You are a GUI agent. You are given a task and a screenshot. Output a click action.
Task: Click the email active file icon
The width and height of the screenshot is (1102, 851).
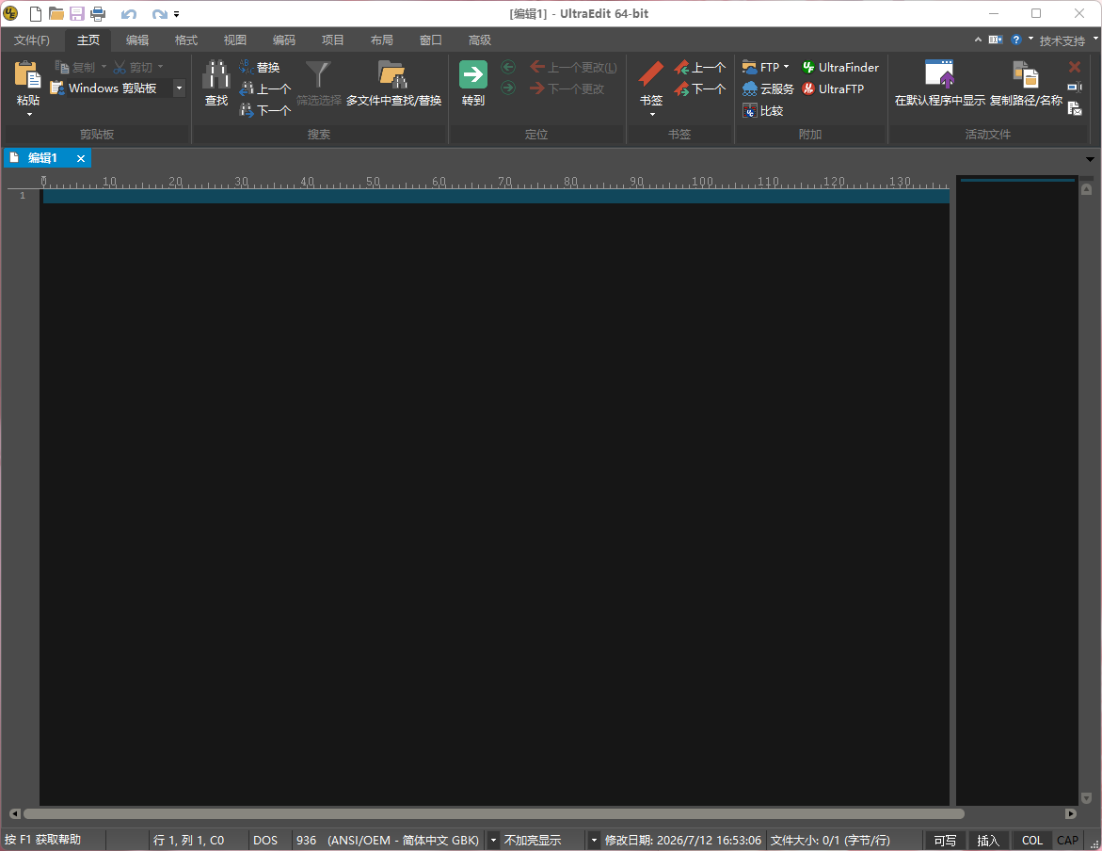click(x=1075, y=108)
